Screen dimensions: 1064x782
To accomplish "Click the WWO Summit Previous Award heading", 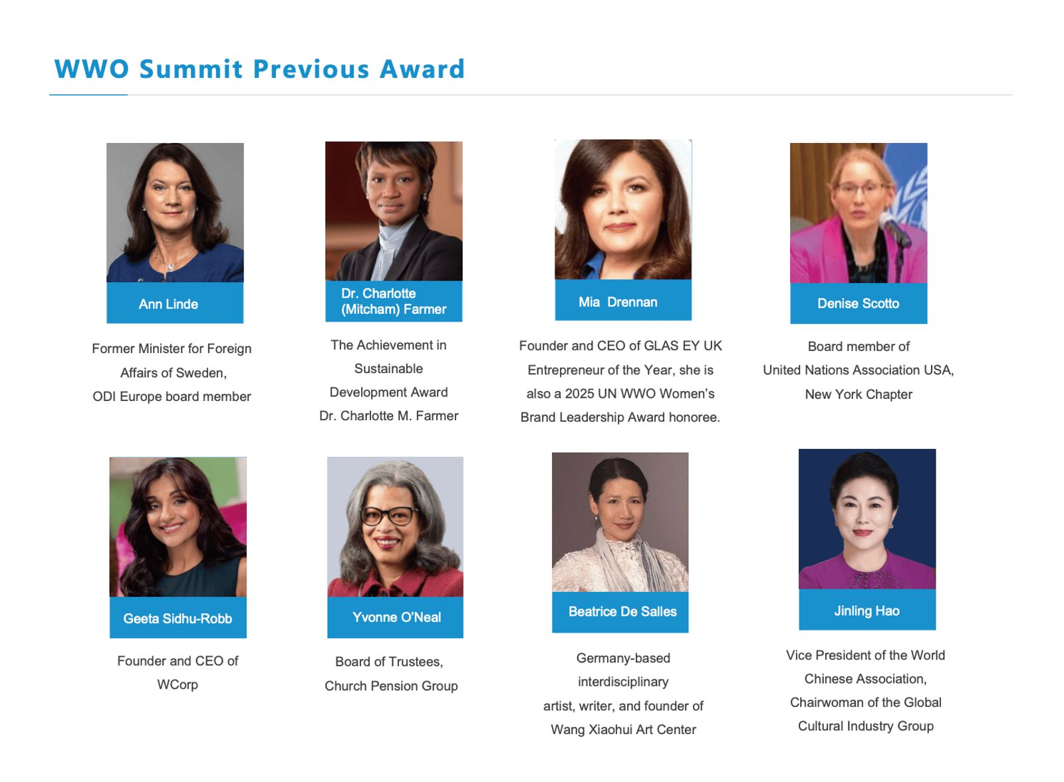I will (x=259, y=69).
